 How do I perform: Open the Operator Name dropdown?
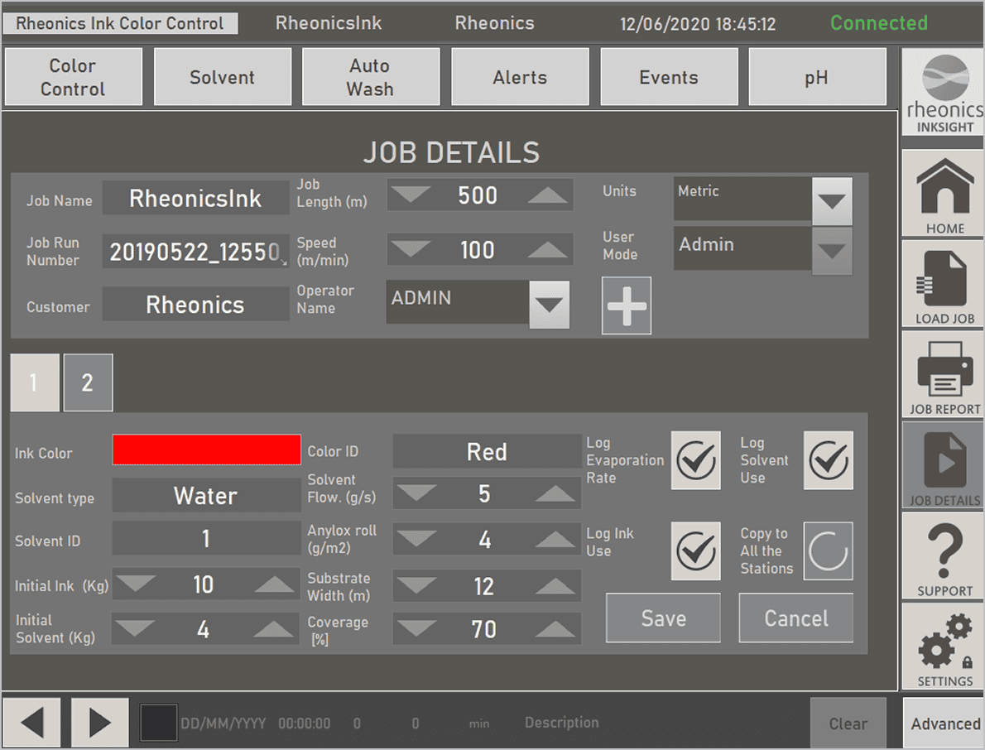click(x=549, y=305)
